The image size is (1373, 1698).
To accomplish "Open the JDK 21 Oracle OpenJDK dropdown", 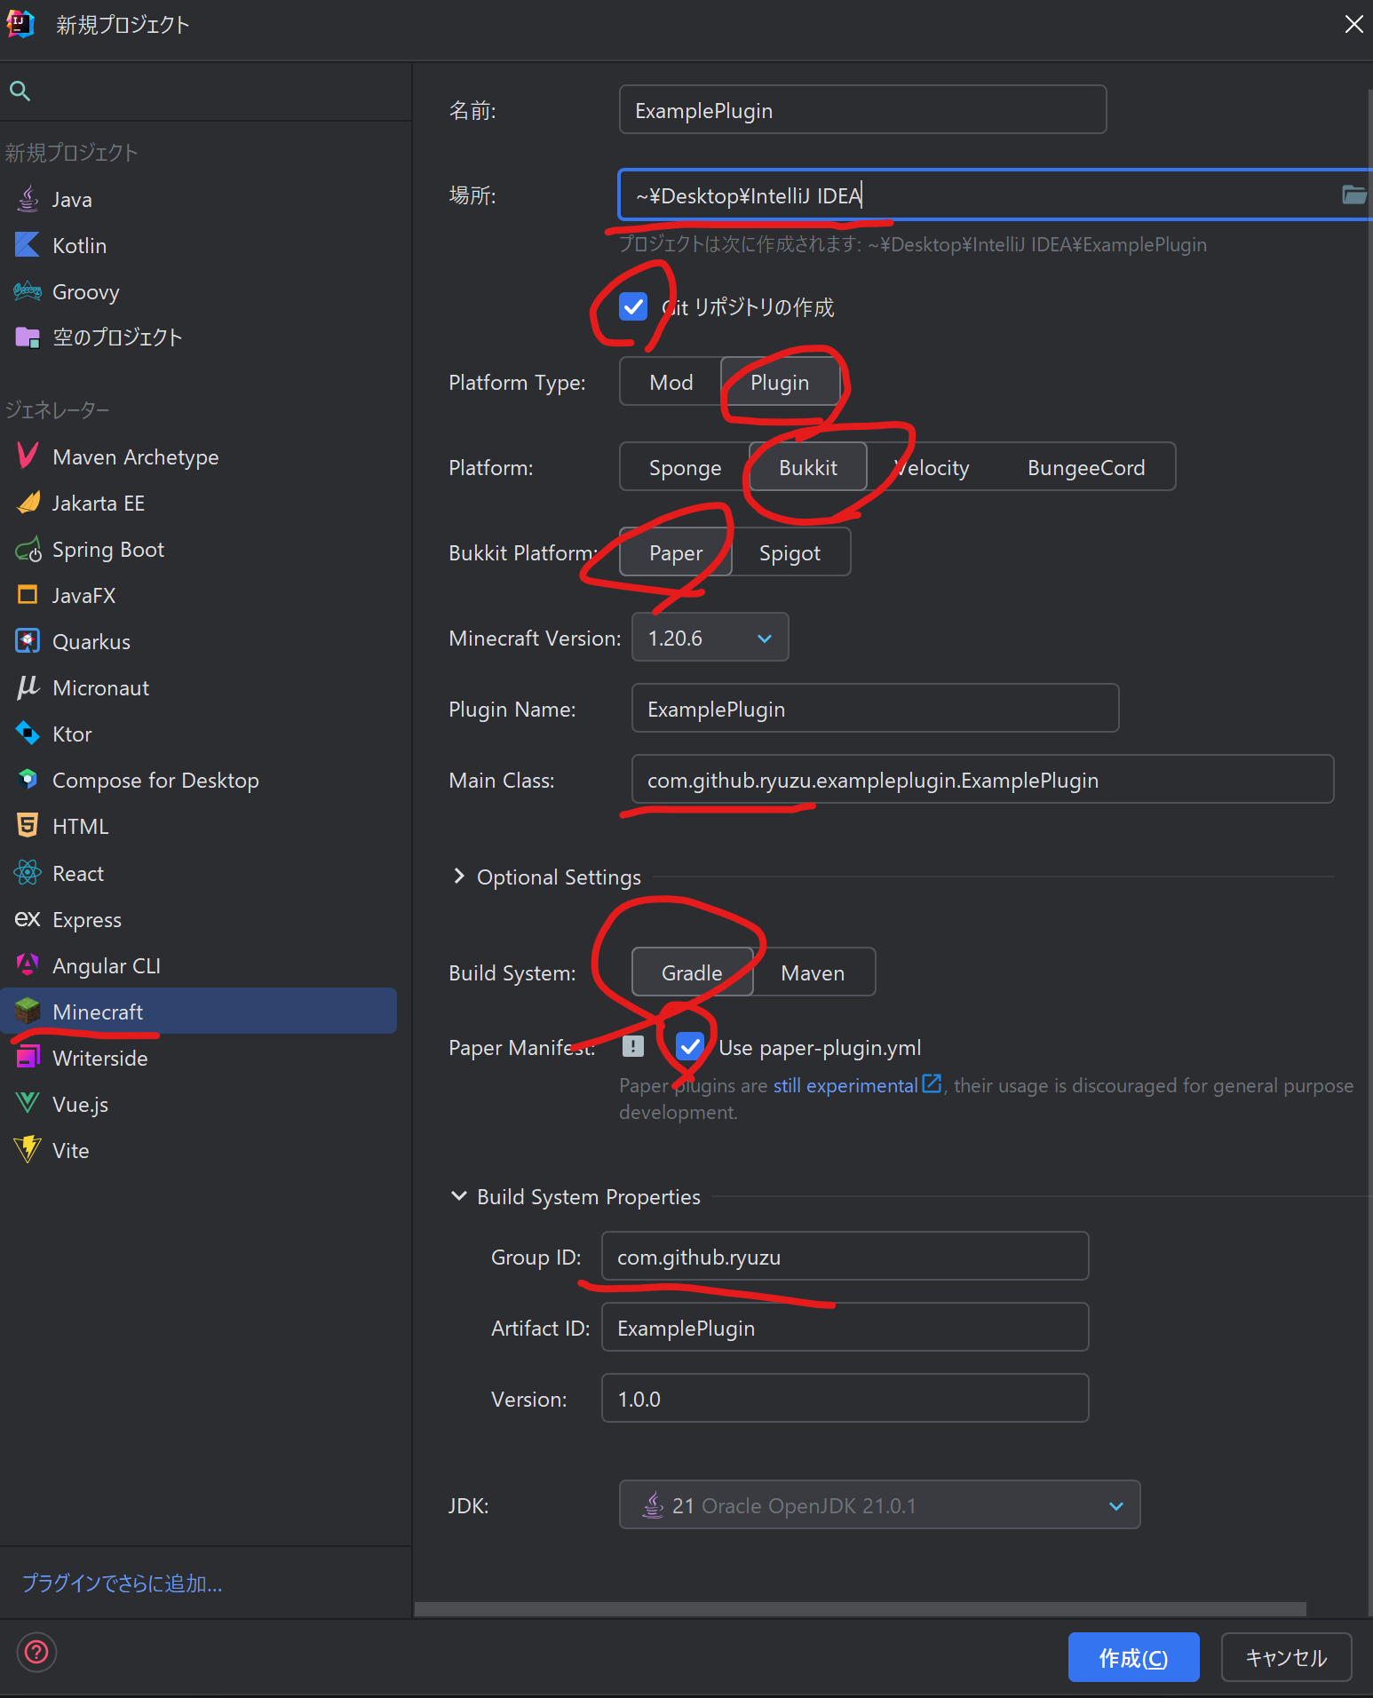I will [879, 1505].
